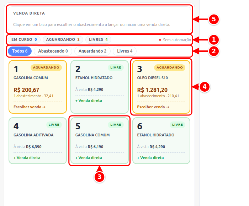Click the EM CURSO 0 status pill

[24, 39]
